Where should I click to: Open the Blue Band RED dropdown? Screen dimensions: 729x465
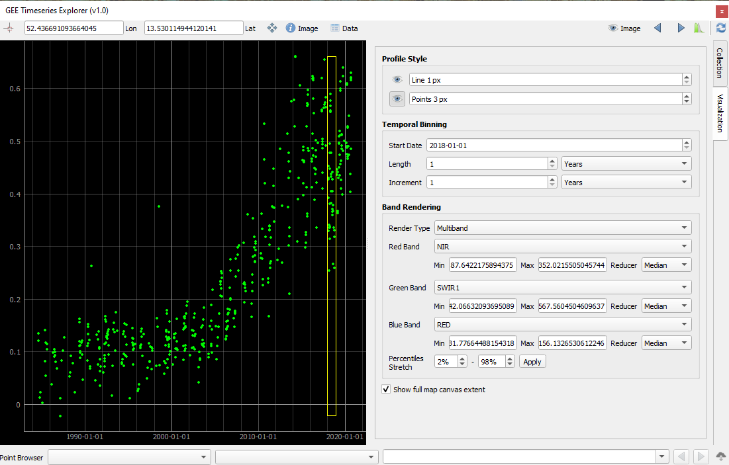pos(563,325)
